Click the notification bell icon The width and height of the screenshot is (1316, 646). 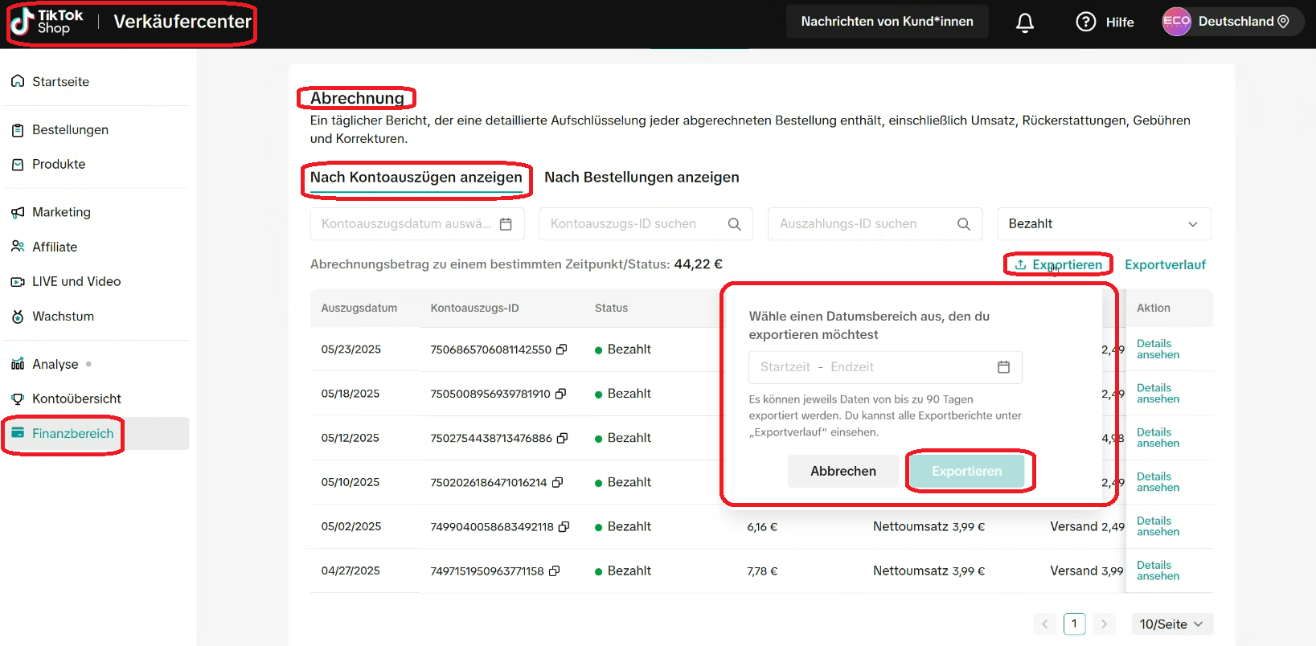point(1024,22)
